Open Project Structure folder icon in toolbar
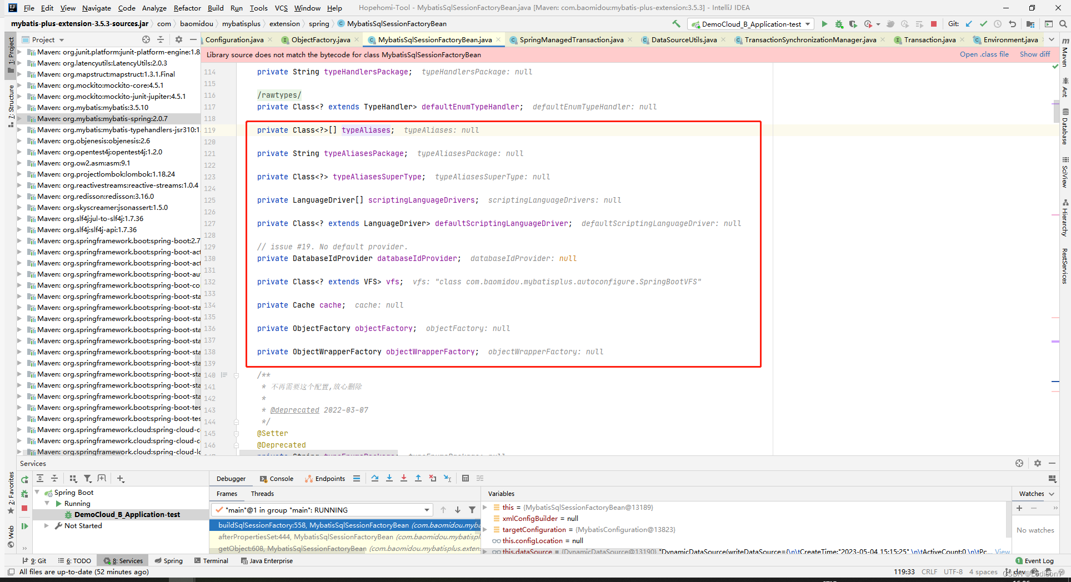The width and height of the screenshot is (1071, 582). 1030,24
